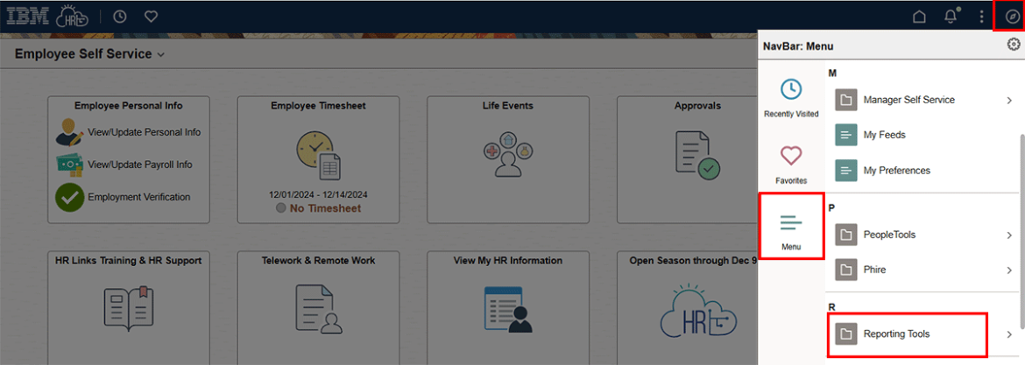
Task: Select the Menu tab in NavBar
Action: 791,227
